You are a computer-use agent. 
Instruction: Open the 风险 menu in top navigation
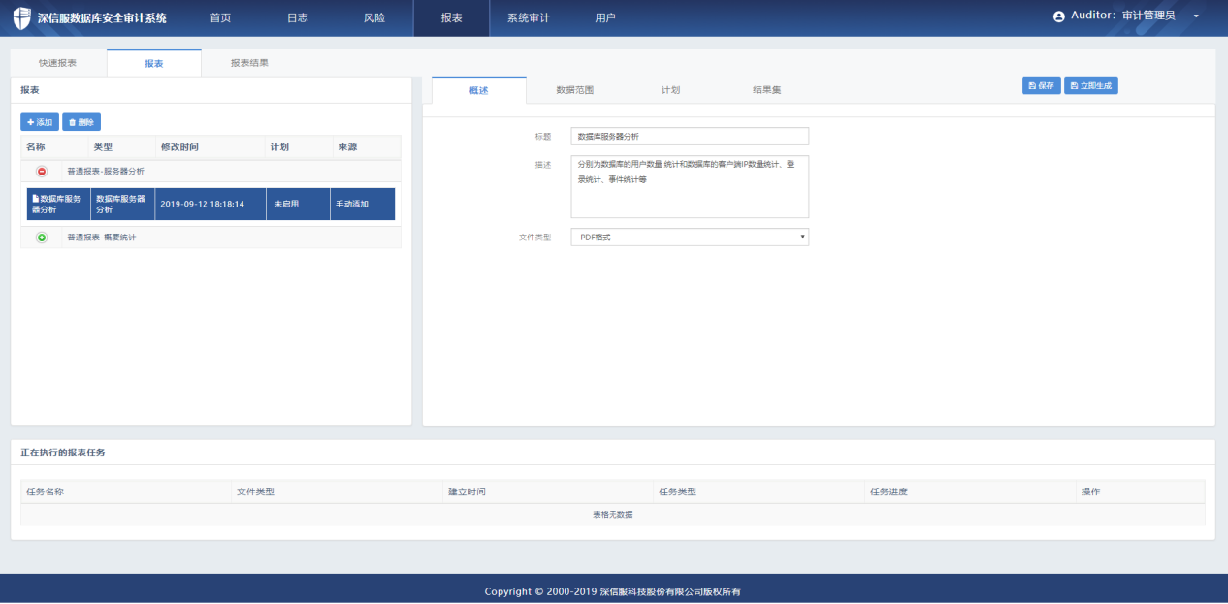[373, 17]
